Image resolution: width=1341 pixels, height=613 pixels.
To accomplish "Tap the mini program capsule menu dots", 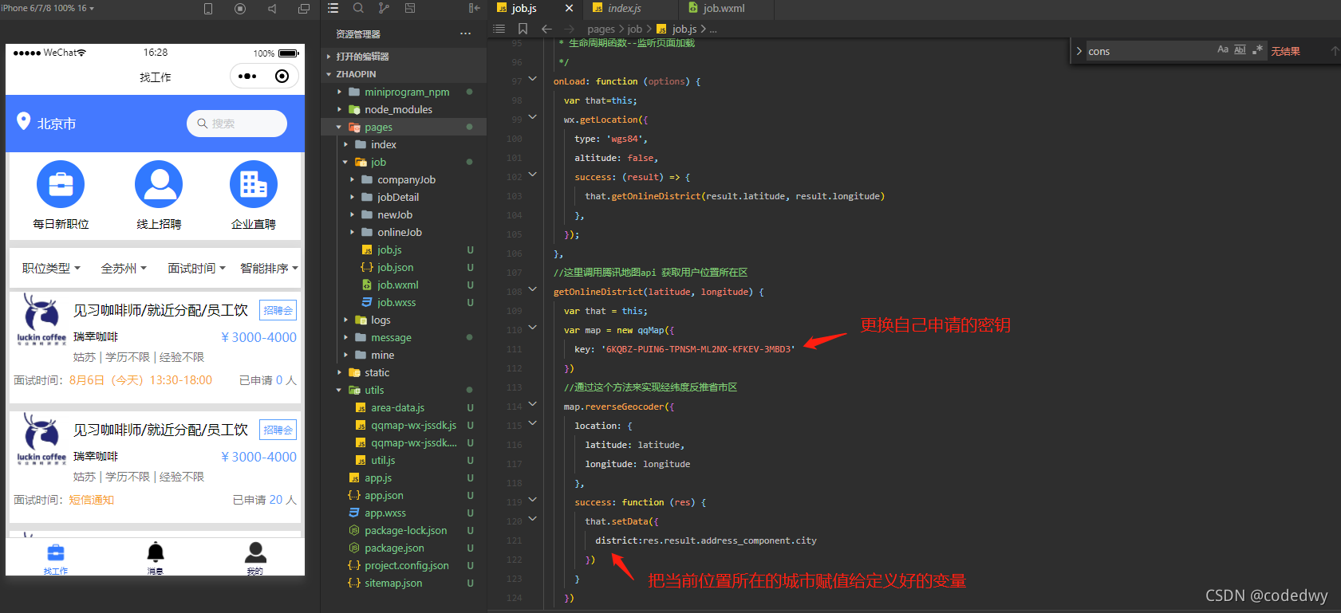I will (x=248, y=77).
